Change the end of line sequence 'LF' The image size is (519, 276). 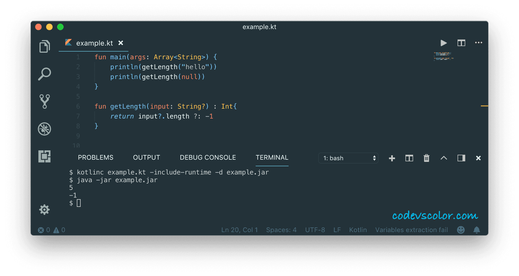337,230
